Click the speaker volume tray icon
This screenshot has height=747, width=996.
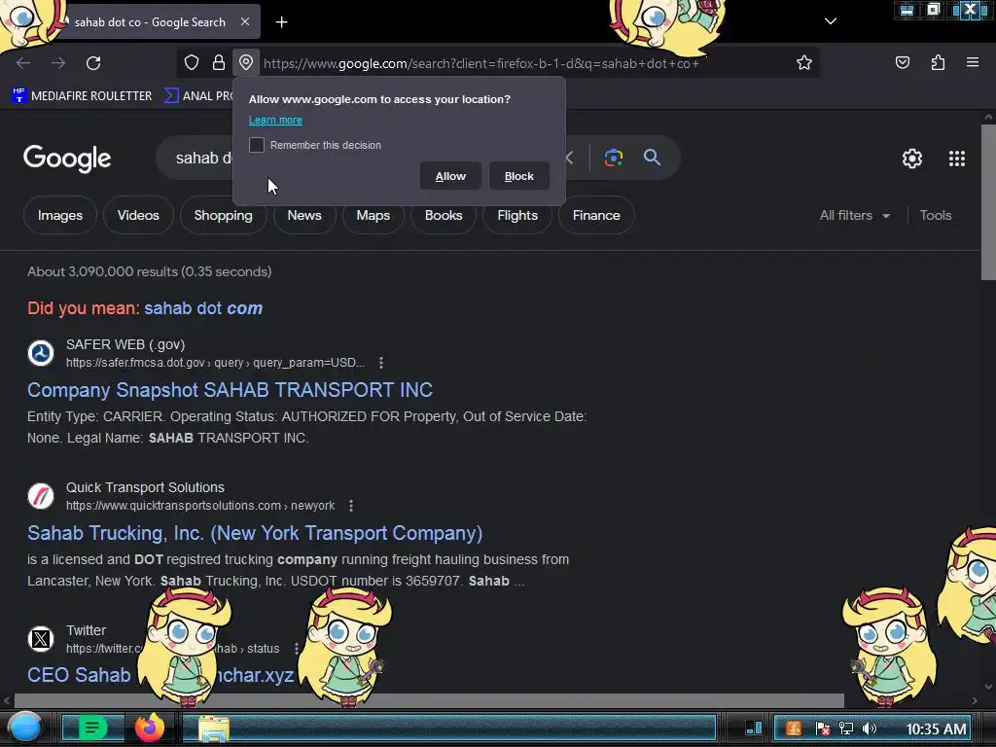pyautogui.click(x=870, y=729)
